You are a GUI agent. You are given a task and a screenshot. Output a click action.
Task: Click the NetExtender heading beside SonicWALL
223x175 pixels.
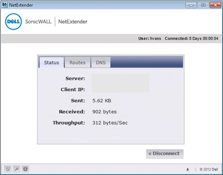pos(73,21)
